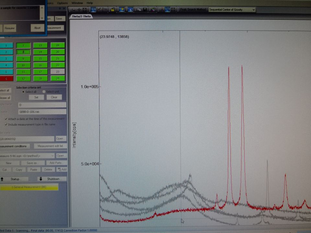Toggle 'Attach a date at the time' checkbox

(x=6, y=119)
